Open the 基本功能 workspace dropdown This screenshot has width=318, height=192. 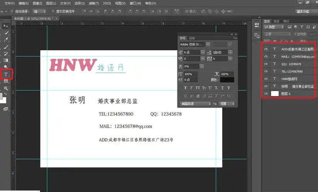point(306,12)
